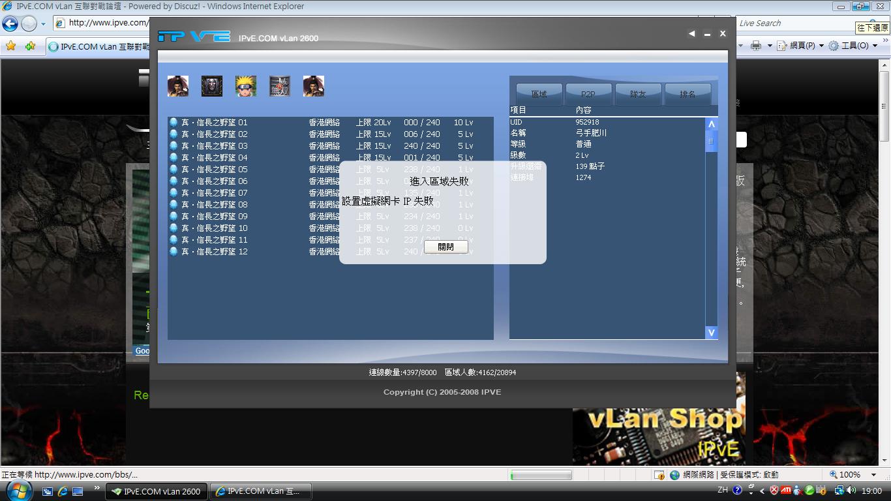Click globe icon beside 信長之野望 01

point(174,123)
